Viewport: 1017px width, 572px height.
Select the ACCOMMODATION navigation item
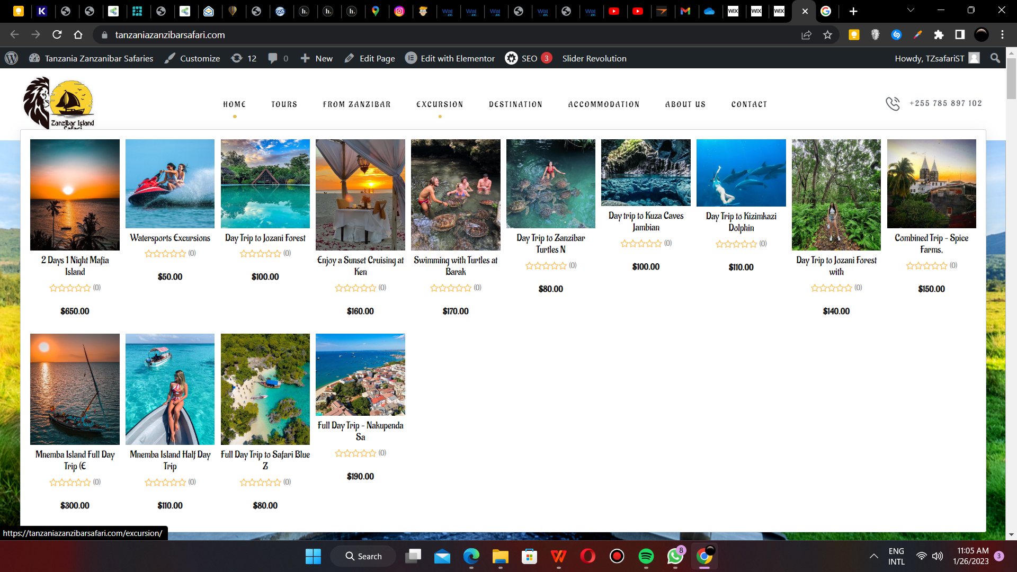(604, 104)
